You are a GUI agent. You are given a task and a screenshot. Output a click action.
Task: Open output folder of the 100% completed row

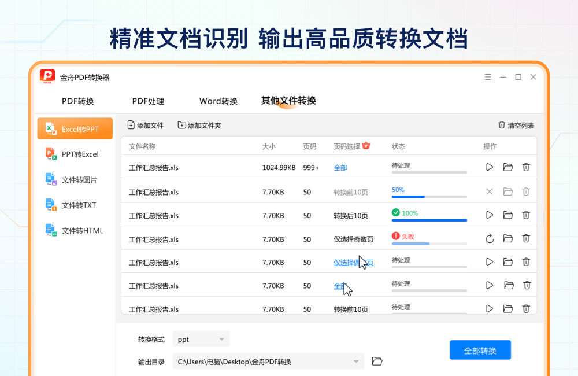click(x=507, y=214)
